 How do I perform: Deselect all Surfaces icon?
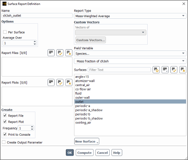coord(183,70)
